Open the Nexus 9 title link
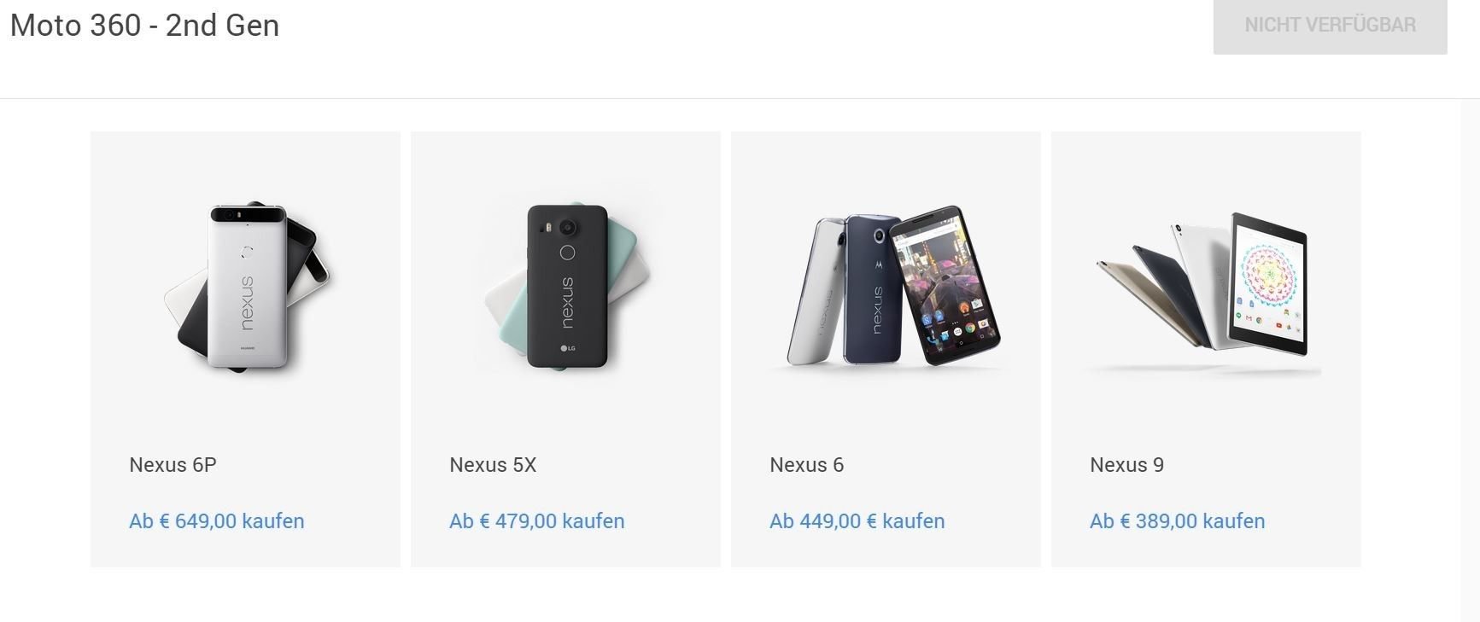This screenshot has height=622, width=1480. [1126, 465]
